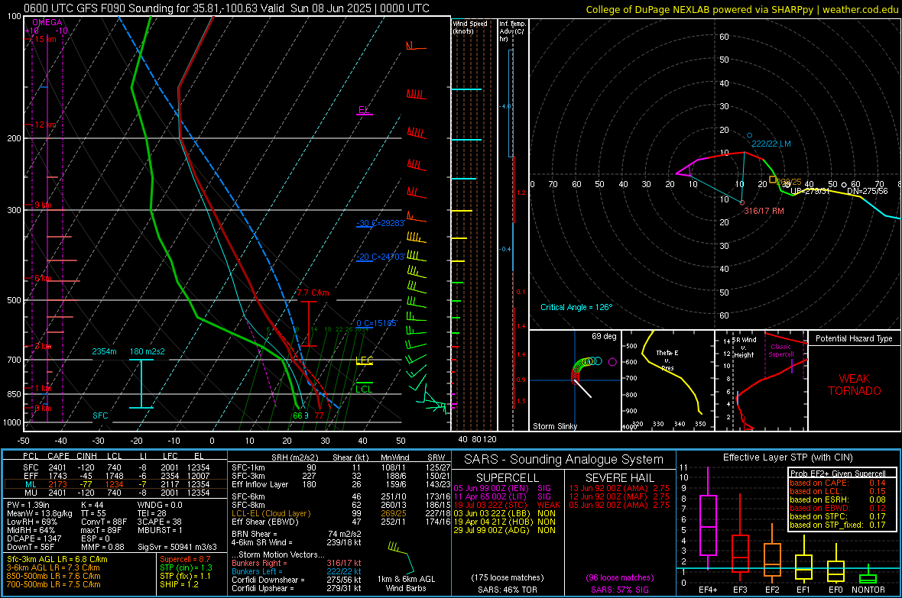
Task: Select the Eff Inflow Layer row
Action: tap(341, 484)
